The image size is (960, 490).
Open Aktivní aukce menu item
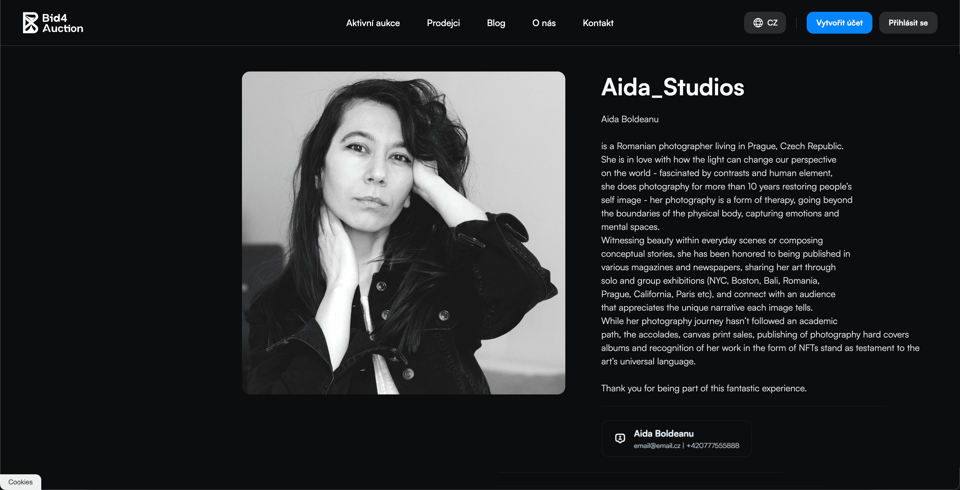373,23
